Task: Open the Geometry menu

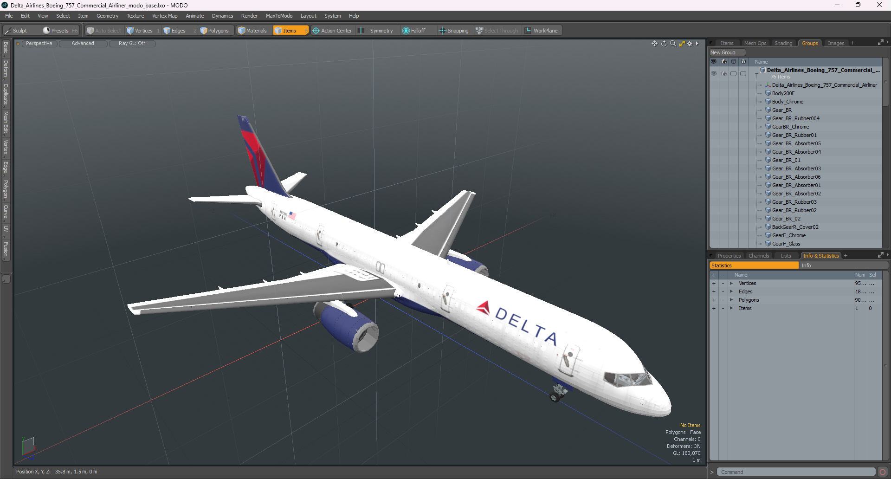Action: tap(107, 16)
